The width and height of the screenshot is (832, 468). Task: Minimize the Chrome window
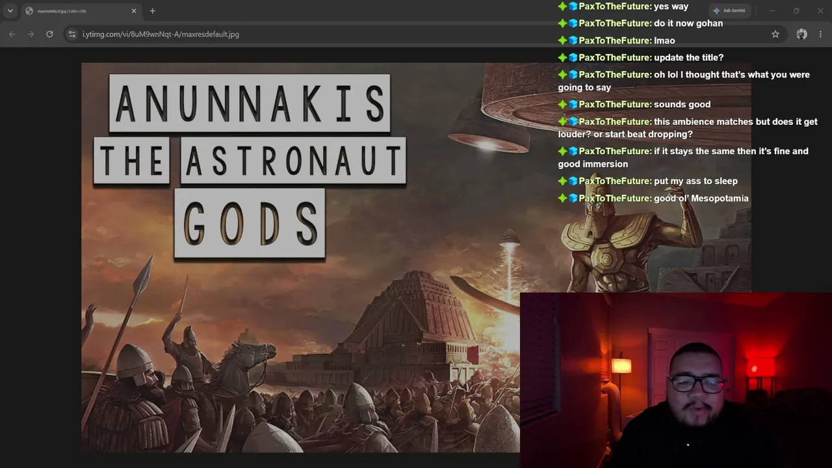coord(772,10)
